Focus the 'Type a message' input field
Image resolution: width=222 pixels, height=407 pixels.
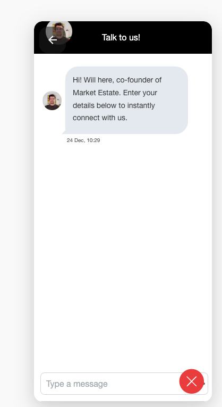point(124,384)
